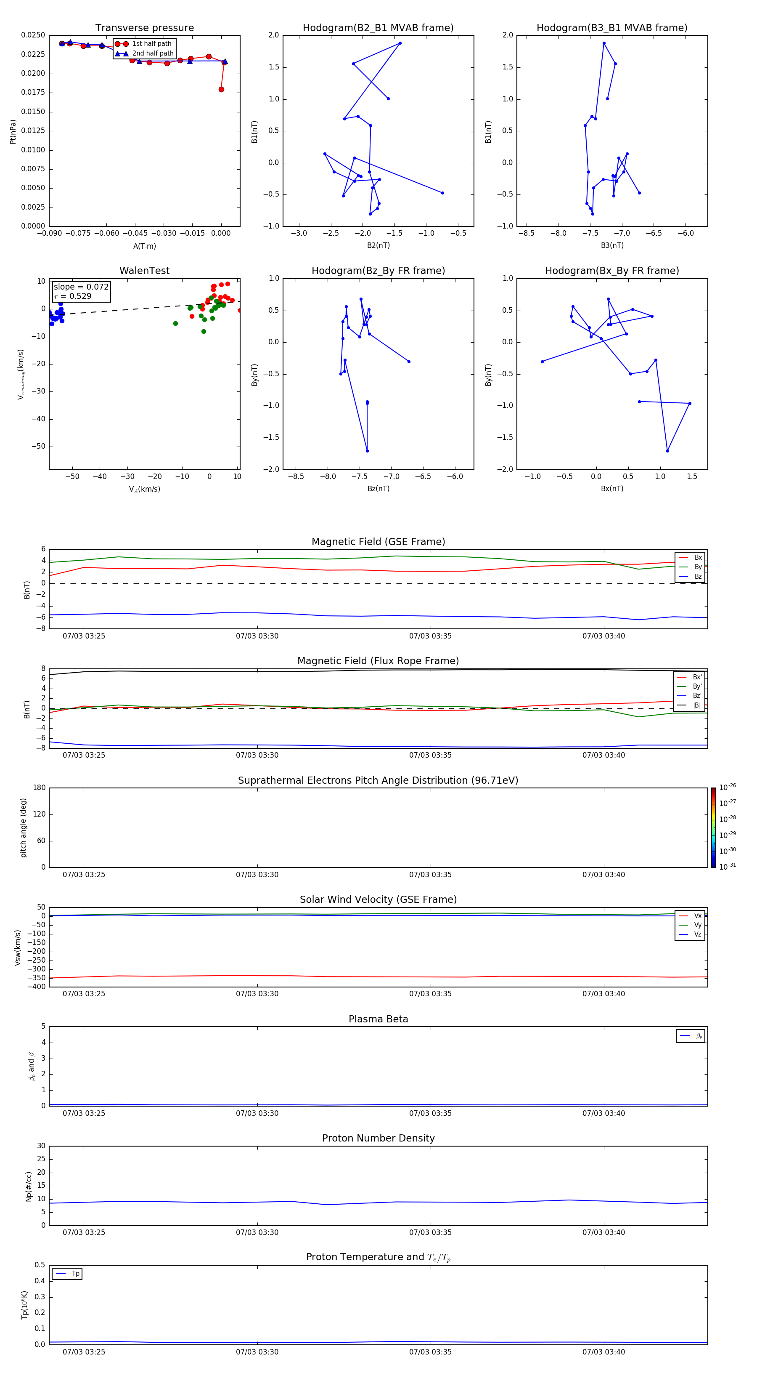Click 07/03 03:40 tick under Proton Number Density plot
Viewport: 757px width, 1389px height.
pos(603,1232)
